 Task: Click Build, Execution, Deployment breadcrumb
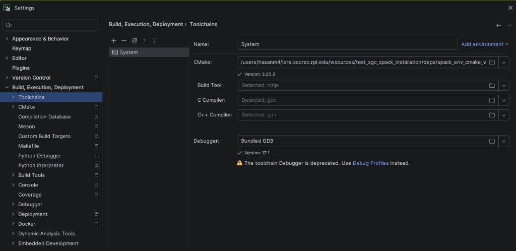pos(146,24)
